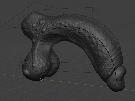Click the red-white 3D cursor circle

point(41,79)
